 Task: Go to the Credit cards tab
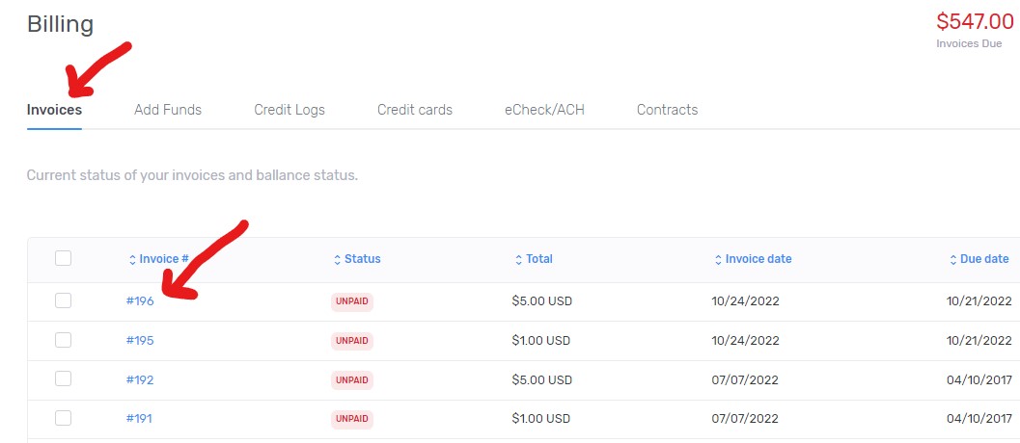tap(415, 110)
